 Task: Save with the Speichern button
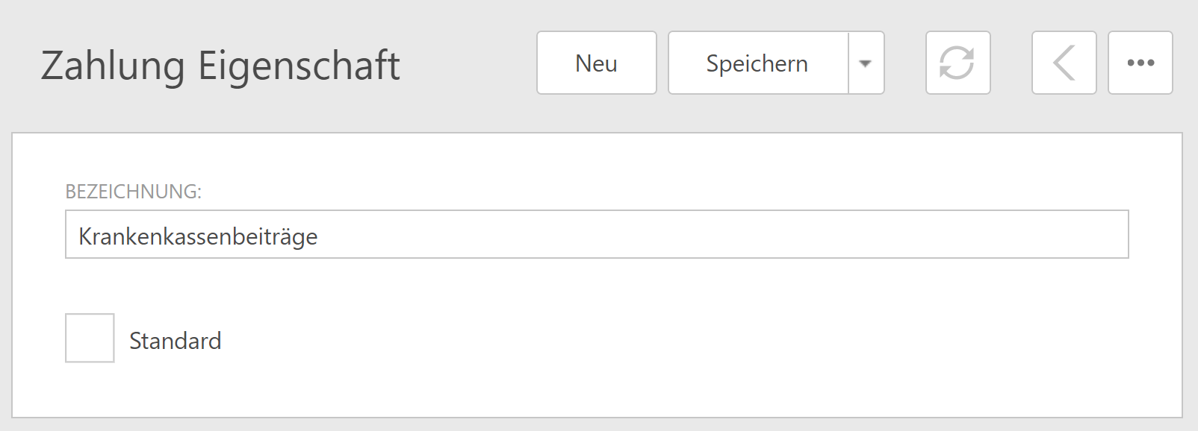757,63
